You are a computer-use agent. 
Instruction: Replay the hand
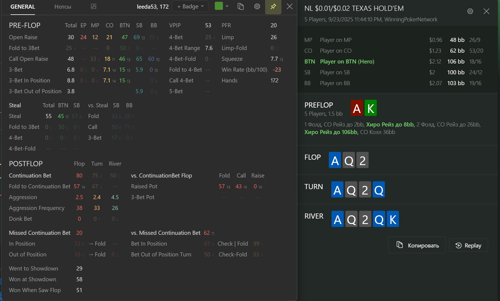pos(469,245)
